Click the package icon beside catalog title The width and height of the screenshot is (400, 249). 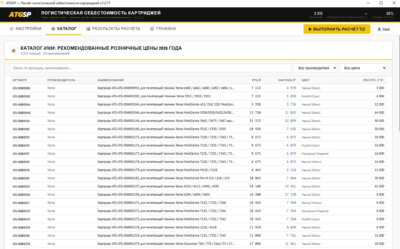(13, 51)
